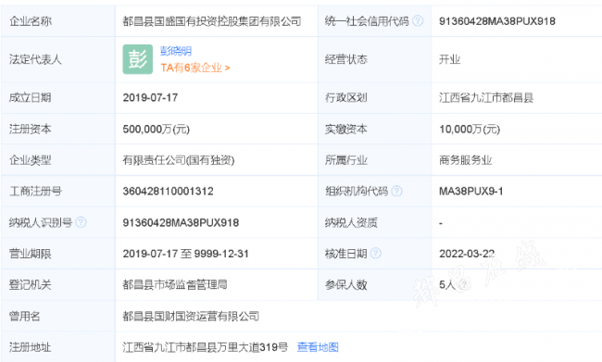Click former name 都昌县国财国资运营有限公司

pyautogui.click(x=191, y=316)
